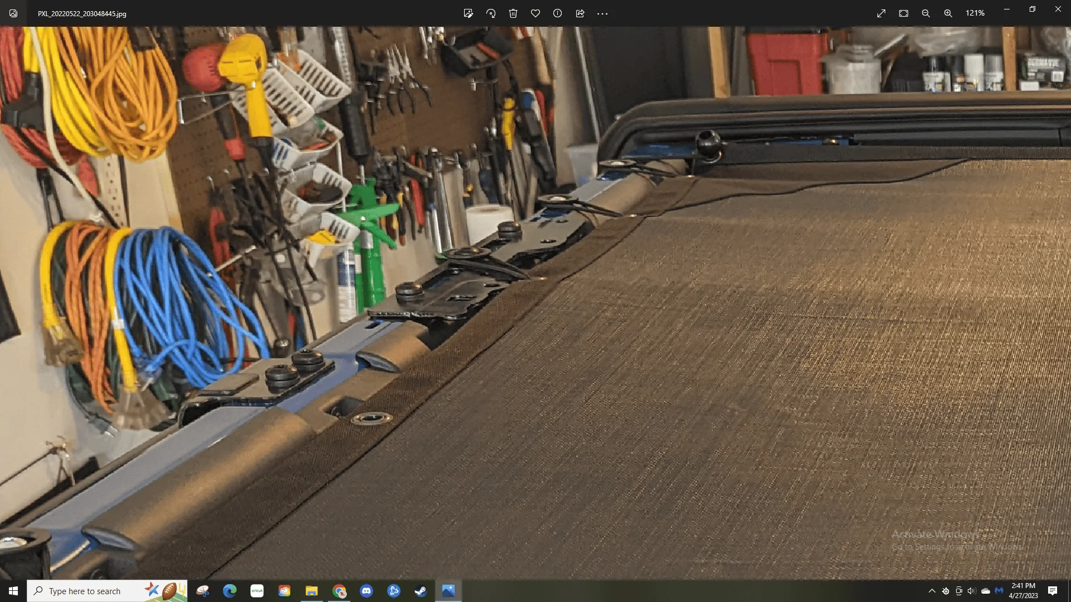The width and height of the screenshot is (1071, 602).
Task: Open clock showing 2:41 PM
Action: point(1023,591)
